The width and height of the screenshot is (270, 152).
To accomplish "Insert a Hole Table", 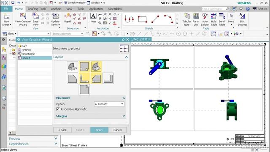I will click(x=214, y=19).
